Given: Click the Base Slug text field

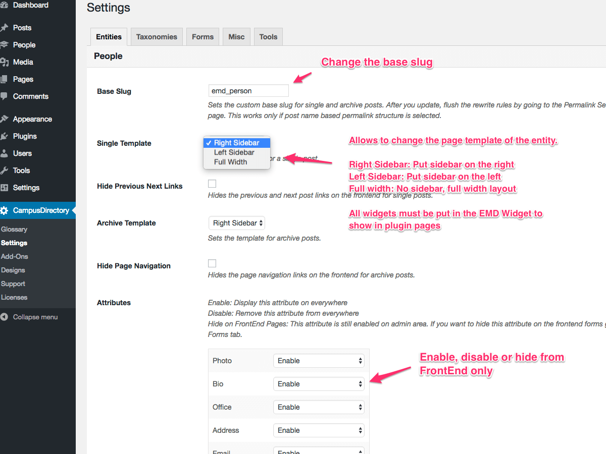Looking at the screenshot, I should point(248,91).
